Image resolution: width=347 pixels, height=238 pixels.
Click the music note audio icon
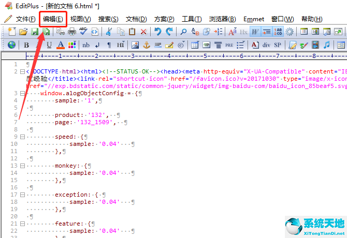[x=326, y=45]
